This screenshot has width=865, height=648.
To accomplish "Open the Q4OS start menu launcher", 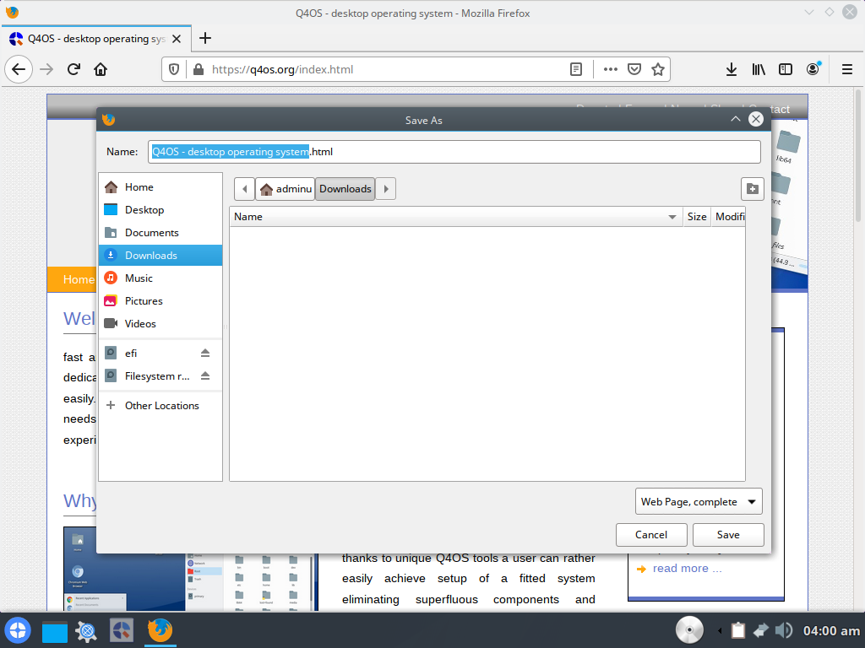I will pos(17,630).
